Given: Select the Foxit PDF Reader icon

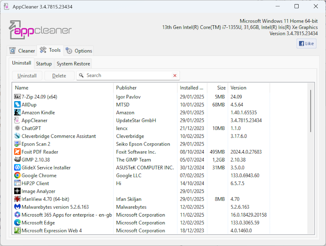Looking at the screenshot, I should pyautogui.click(x=17, y=152).
